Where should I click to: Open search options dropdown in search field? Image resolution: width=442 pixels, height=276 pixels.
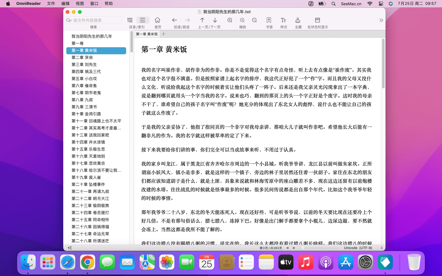69,20
